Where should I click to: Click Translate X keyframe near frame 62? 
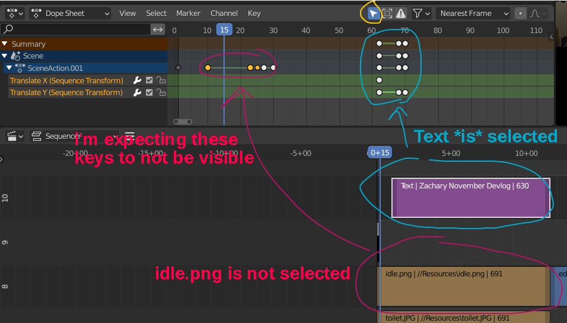pos(379,80)
